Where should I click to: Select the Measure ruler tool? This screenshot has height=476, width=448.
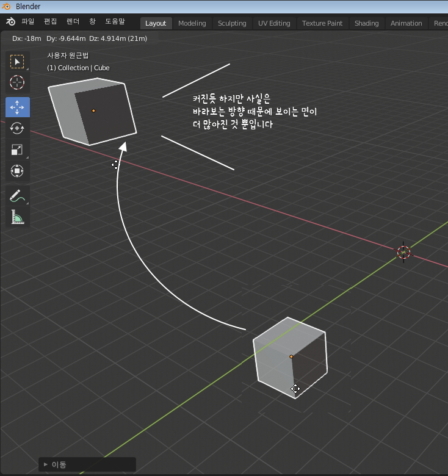[x=17, y=217]
